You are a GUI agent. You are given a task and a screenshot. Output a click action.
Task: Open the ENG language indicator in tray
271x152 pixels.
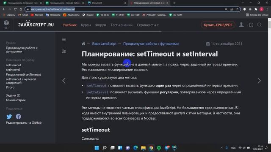pyautogui.click(x=233, y=148)
